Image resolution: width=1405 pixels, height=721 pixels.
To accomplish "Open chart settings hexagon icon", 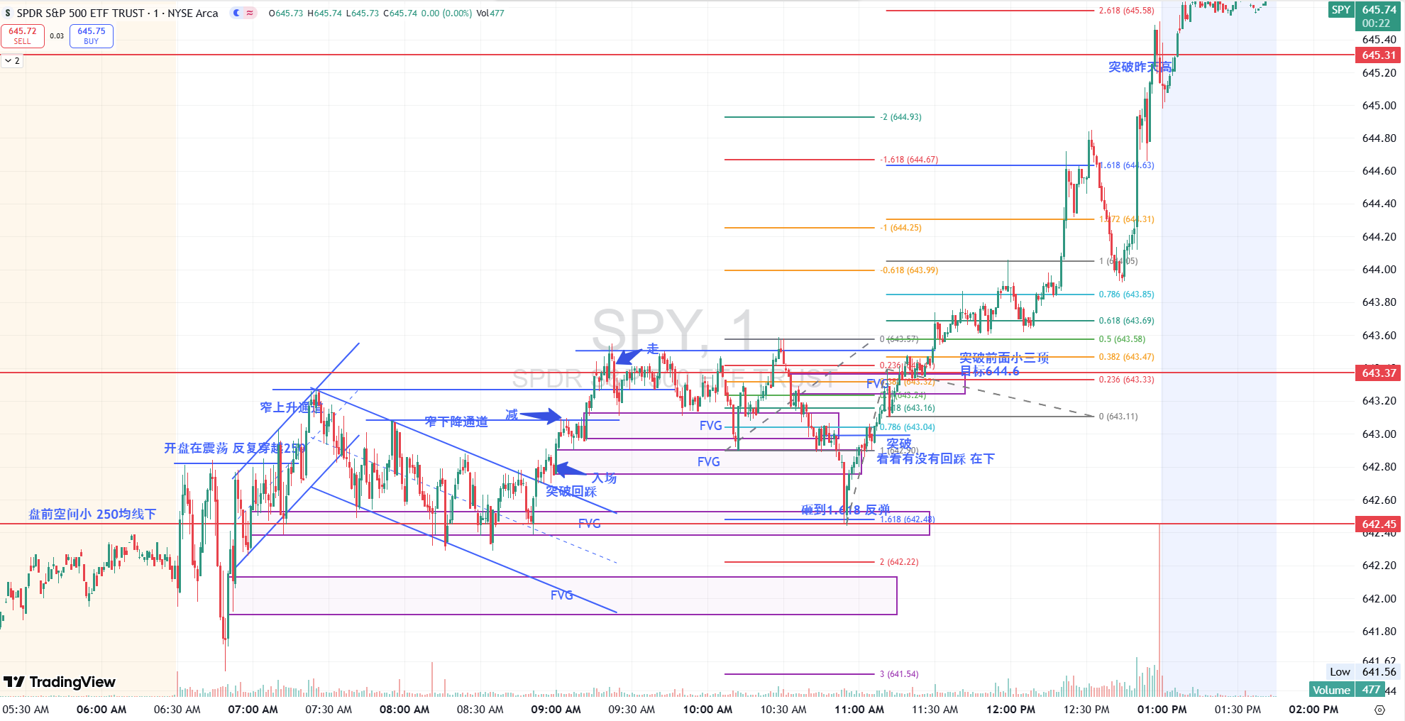I will click(x=1379, y=710).
